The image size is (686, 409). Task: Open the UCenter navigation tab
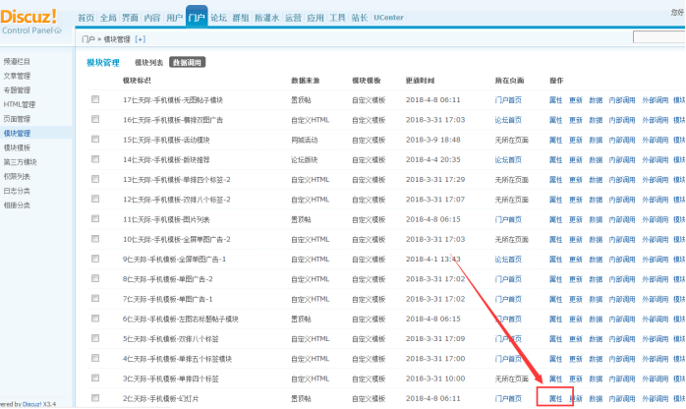point(388,18)
